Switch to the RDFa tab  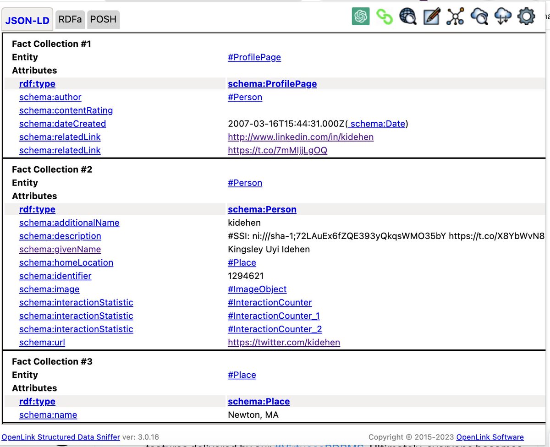click(70, 19)
